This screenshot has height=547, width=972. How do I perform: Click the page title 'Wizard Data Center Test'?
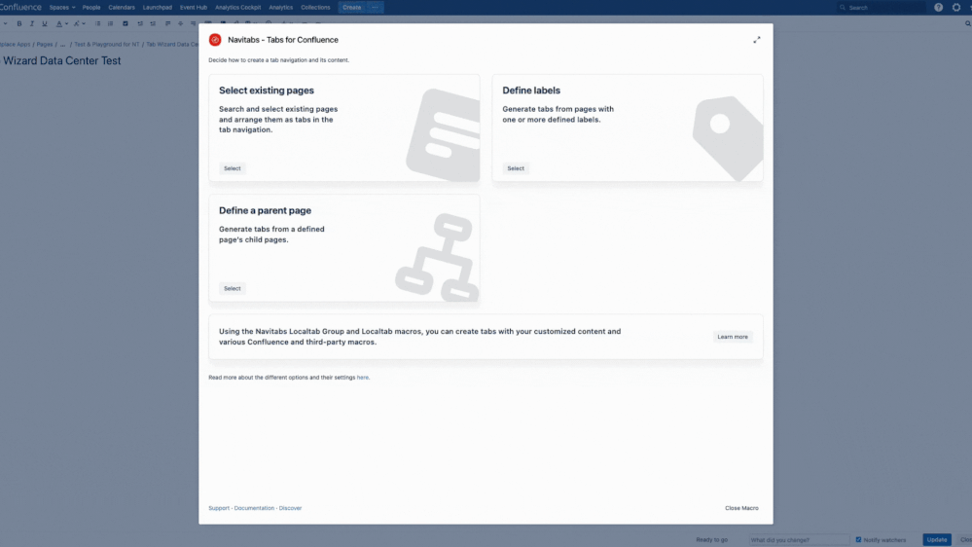(62, 60)
